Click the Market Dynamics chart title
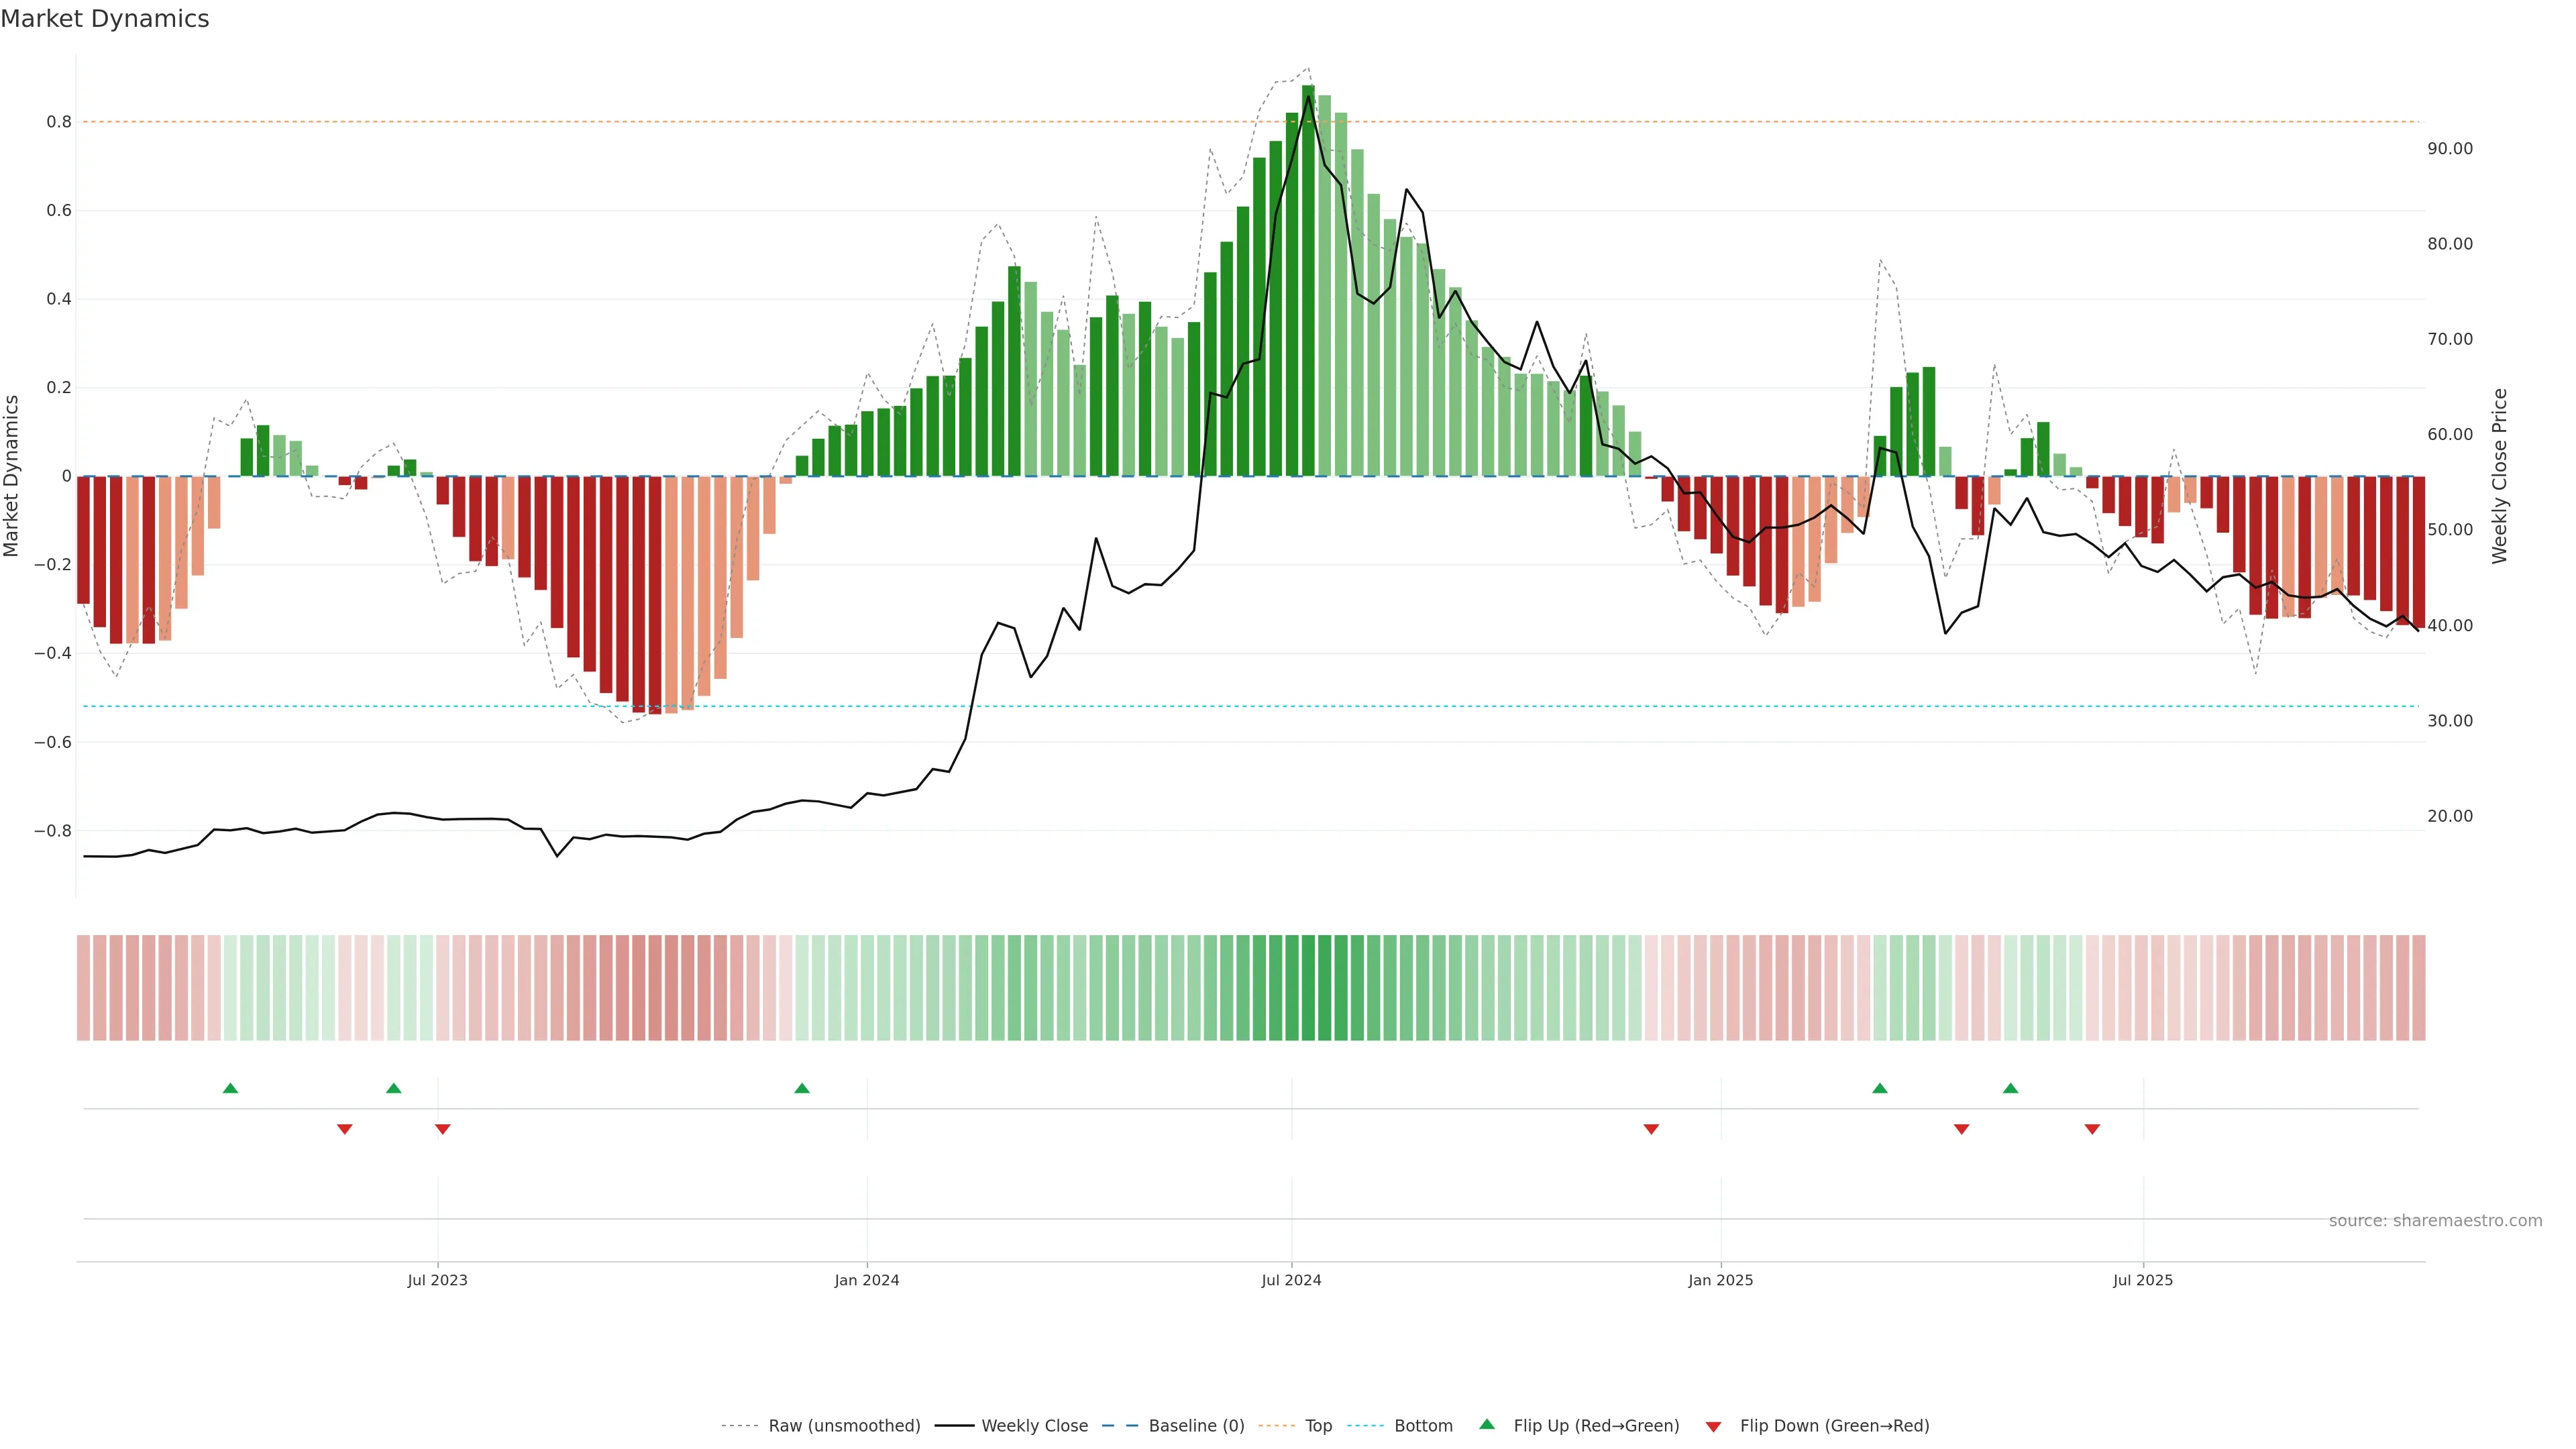The width and height of the screenshot is (2576, 1449). [x=105, y=19]
